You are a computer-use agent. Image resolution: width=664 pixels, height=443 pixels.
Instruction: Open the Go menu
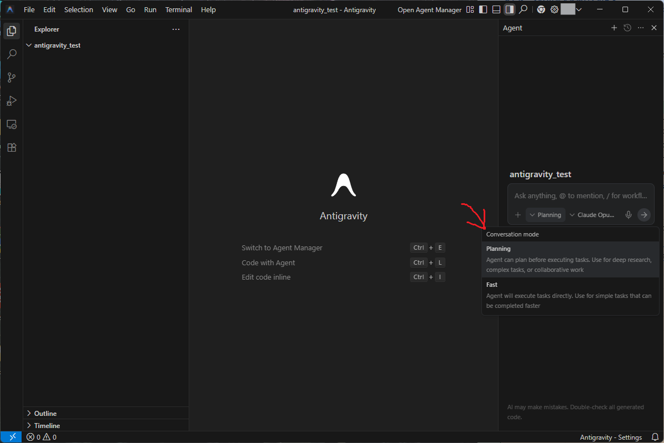(131, 10)
